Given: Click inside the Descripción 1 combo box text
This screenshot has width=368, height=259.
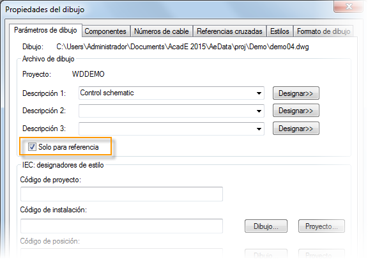Looking at the screenshot, I should (167, 93).
